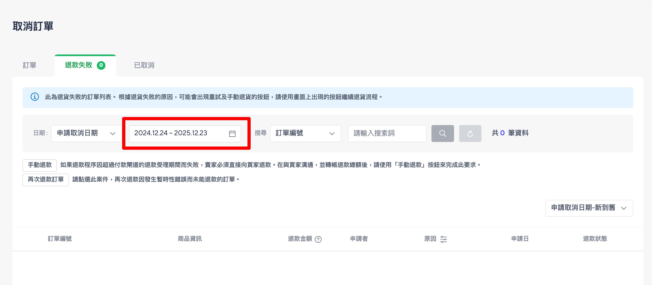Image resolution: width=652 pixels, height=285 pixels.
Task: Click the 手動退款 button
Action: pyautogui.click(x=39, y=165)
